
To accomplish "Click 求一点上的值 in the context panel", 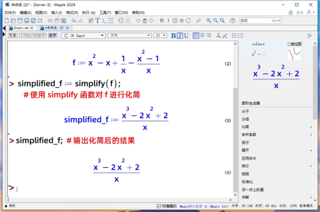I will (252, 189).
